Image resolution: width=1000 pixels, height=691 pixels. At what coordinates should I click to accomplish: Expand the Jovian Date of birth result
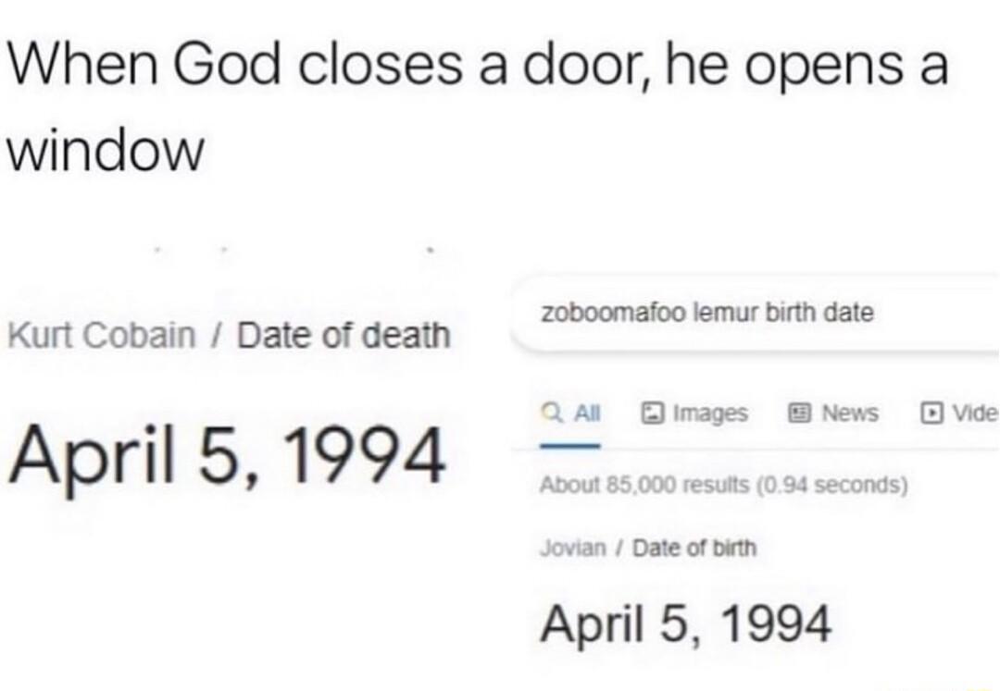tap(648, 548)
